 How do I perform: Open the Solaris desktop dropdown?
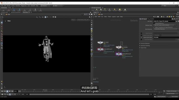[x=46, y=6]
